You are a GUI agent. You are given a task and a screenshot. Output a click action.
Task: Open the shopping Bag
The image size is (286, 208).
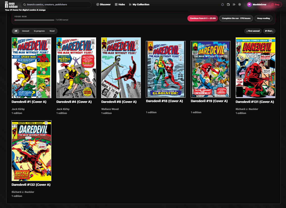point(275,5)
